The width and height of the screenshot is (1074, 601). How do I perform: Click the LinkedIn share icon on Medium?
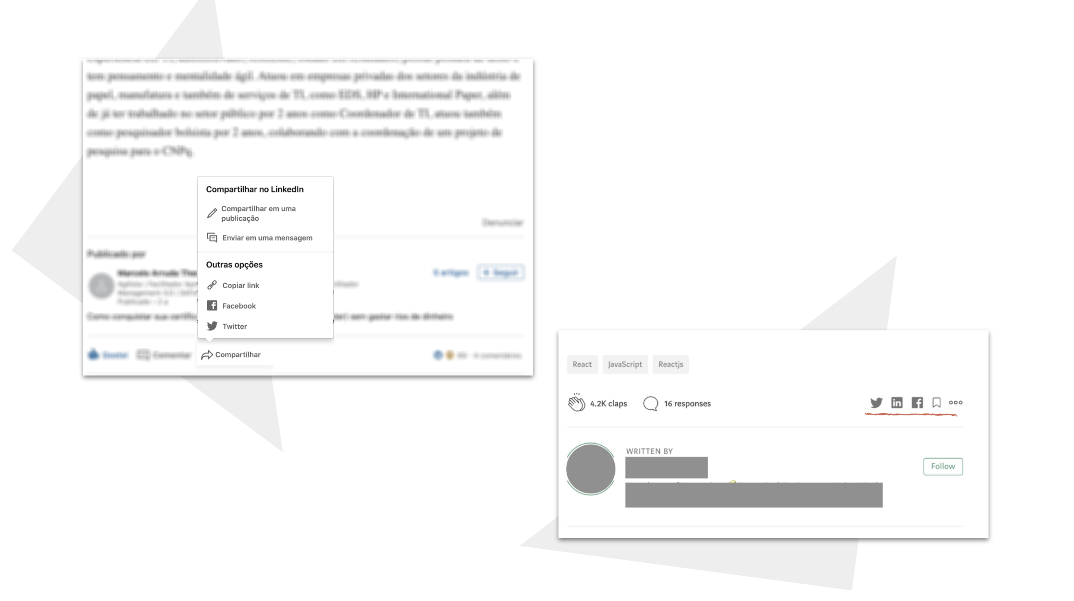pyautogui.click(x=897, y=402)
